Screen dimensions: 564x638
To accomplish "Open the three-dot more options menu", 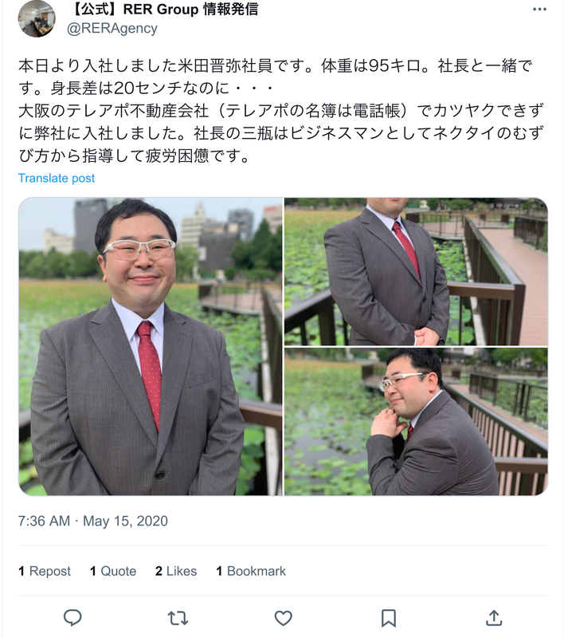I will pos(539,10).
